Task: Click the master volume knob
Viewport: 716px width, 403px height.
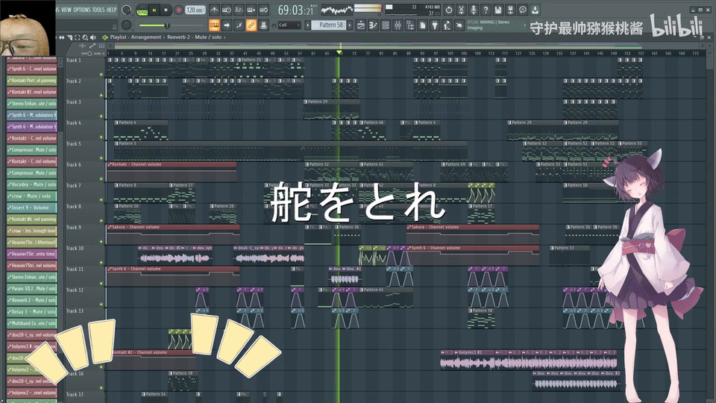Action: click(127, 10)
